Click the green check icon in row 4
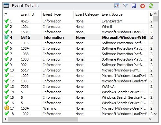The width and height of the screenshot is (161, 125). pos(7,37)
